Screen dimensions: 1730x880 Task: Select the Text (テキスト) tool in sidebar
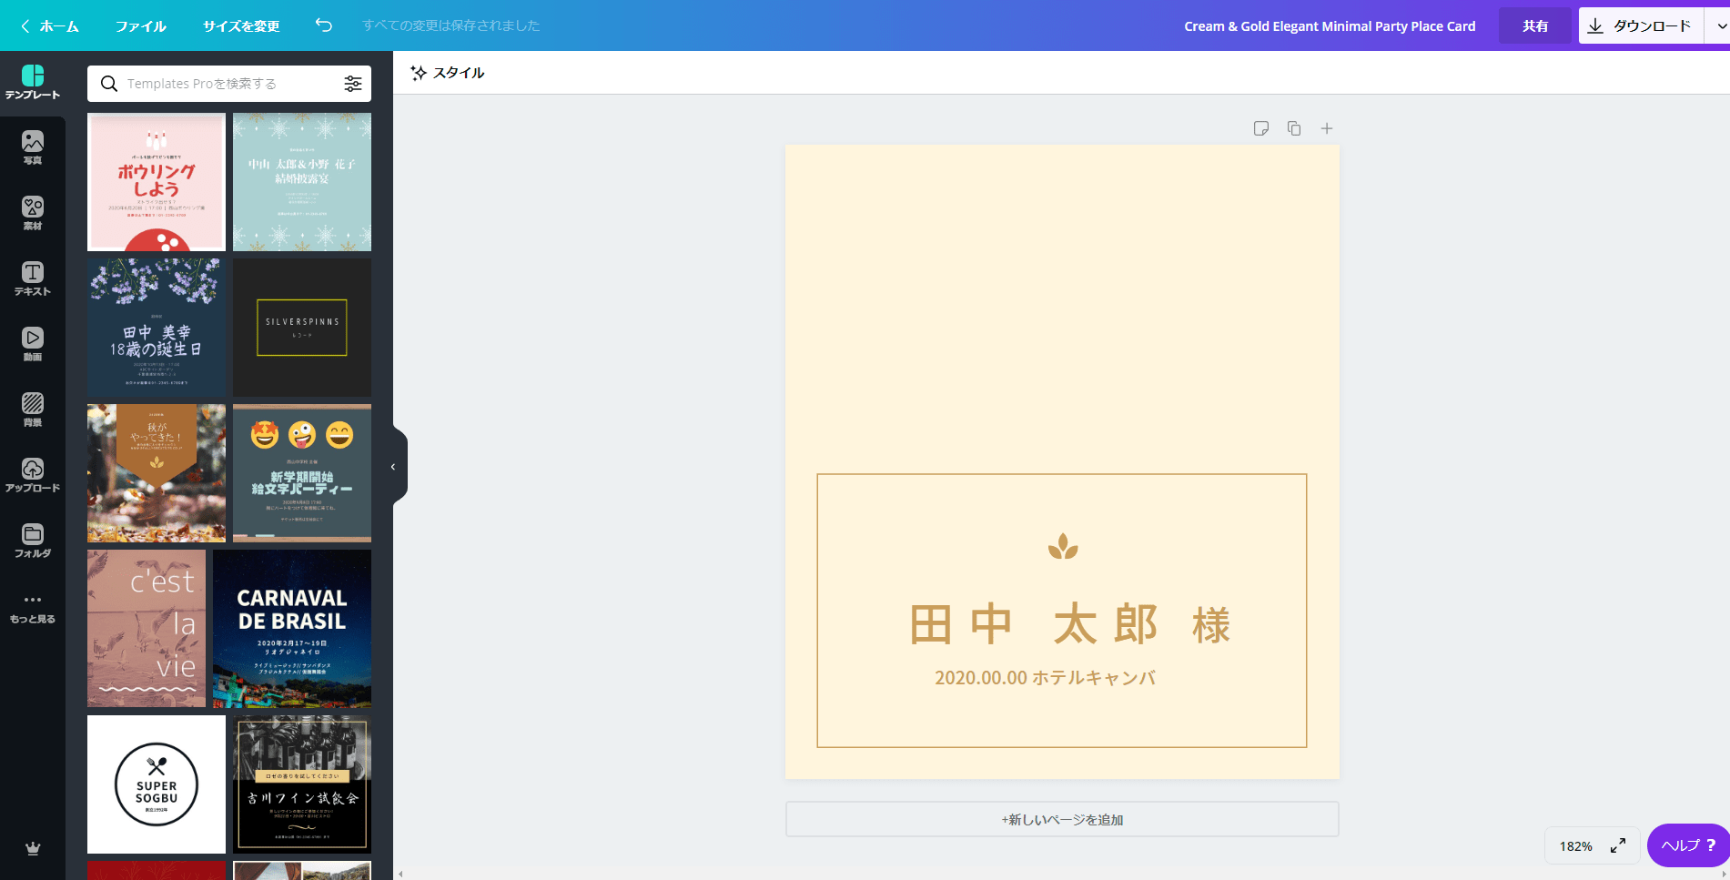(x=33, y=278)
